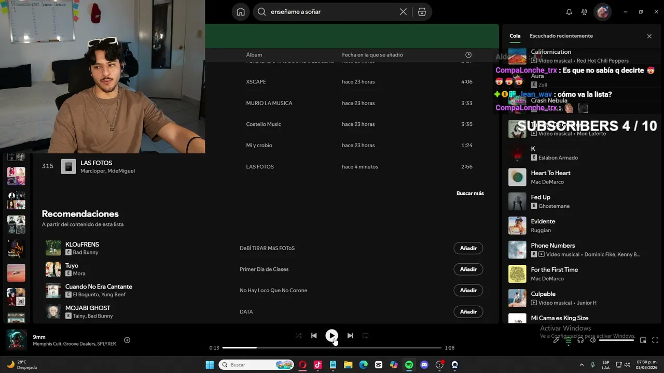Open the Mi y crobio album link

pyautogui.click(x=259, y=146)
